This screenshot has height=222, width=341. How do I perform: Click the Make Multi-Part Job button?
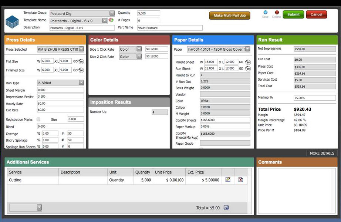click(x=229, y=16)
